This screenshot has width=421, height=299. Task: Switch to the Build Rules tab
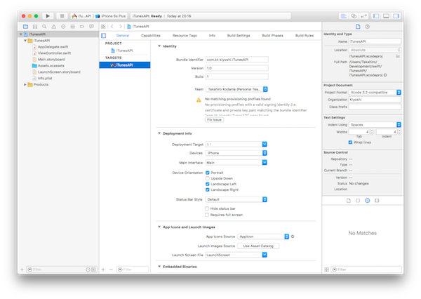click(x=305, y=36)
